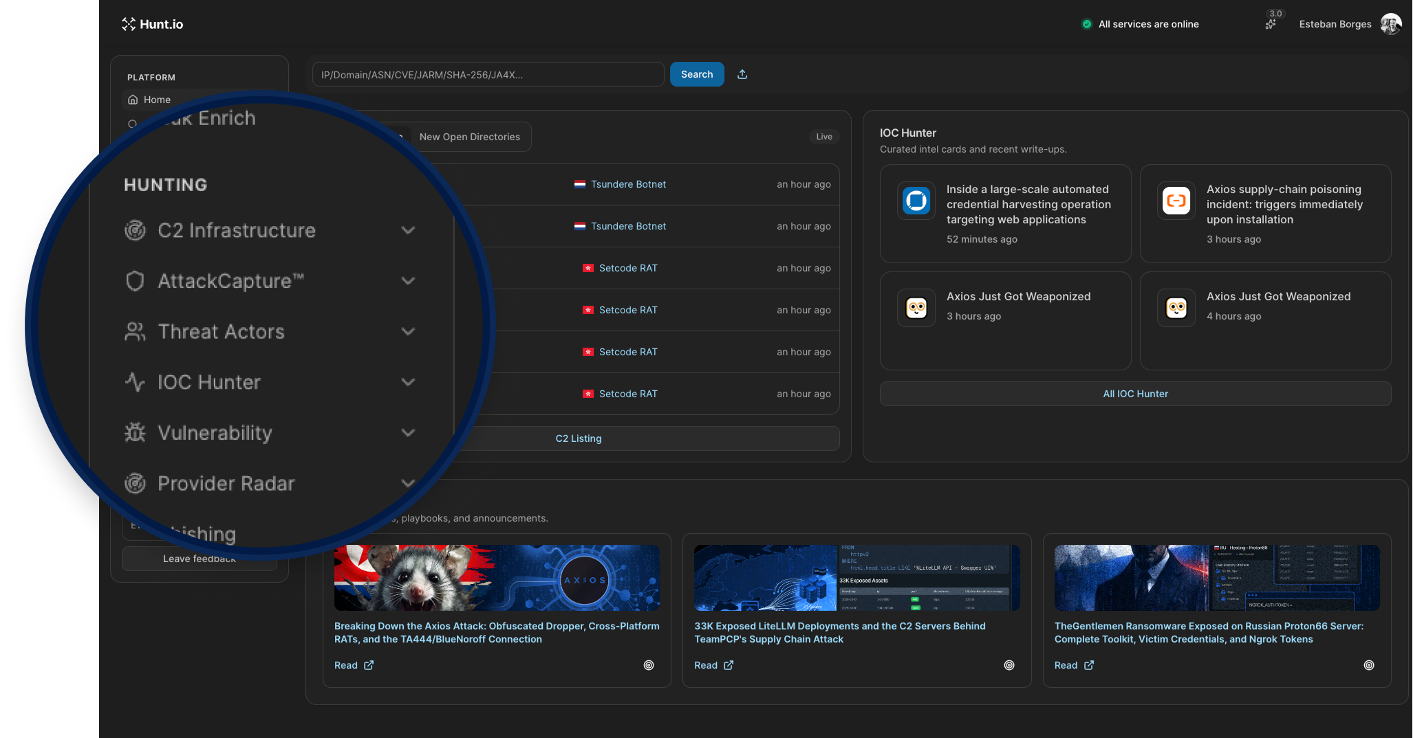
Task: Click owl icon on 3 hours ago card
Action: (x=916, y=308)
